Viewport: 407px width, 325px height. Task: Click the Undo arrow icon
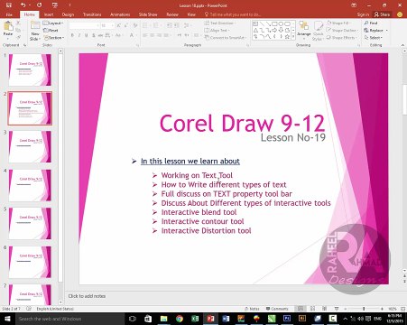point(23,5)
